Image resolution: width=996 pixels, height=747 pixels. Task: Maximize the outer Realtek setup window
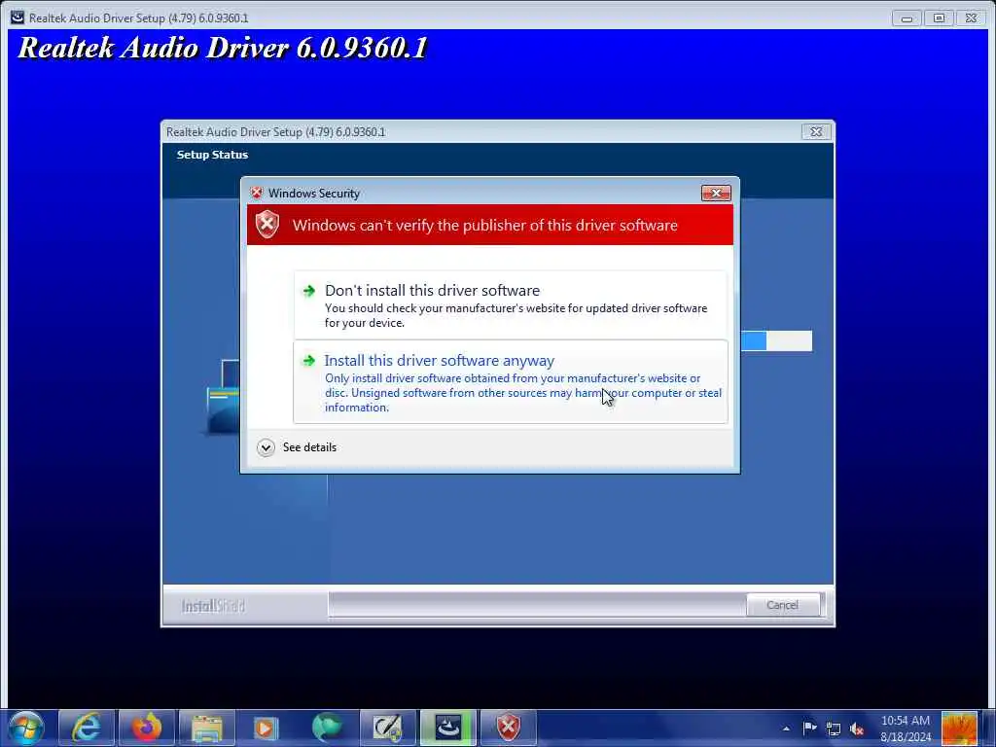(x=939, y=18)
